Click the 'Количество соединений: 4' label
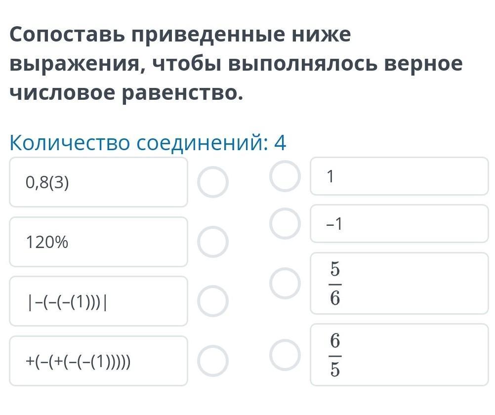495x415 pixels. coord(148,143)
